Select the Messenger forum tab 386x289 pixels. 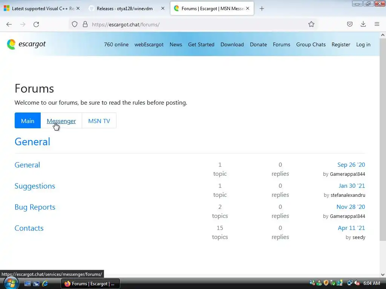pyautogui.click(x=61, y=121)
